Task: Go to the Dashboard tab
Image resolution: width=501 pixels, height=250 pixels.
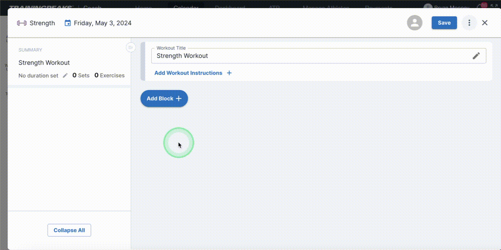Action: point(230,7)
